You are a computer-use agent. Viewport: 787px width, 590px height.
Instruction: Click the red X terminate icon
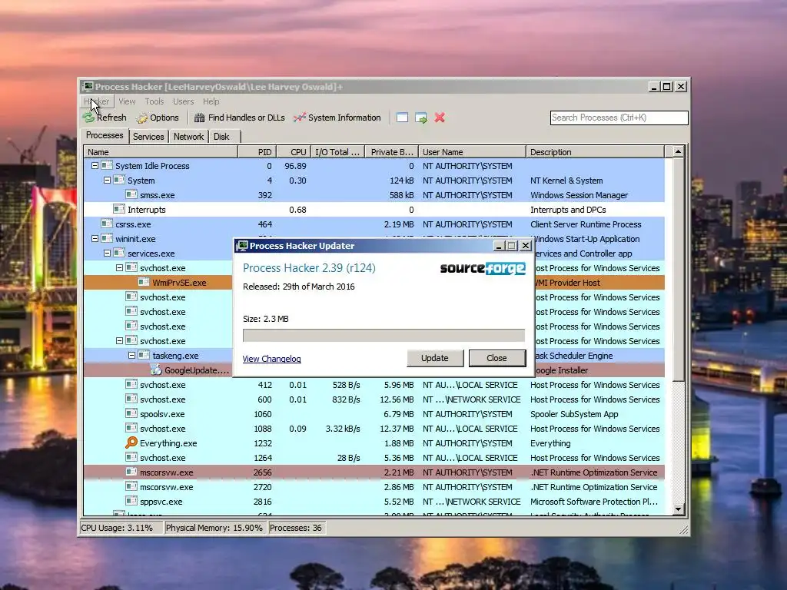[x=440, y=118]
